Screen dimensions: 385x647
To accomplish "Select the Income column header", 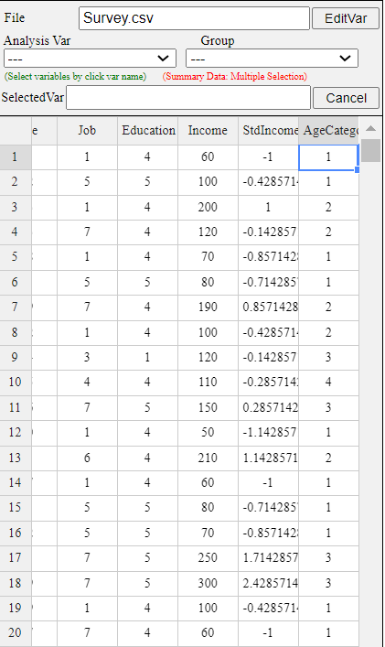I will (x=208, y=131).
